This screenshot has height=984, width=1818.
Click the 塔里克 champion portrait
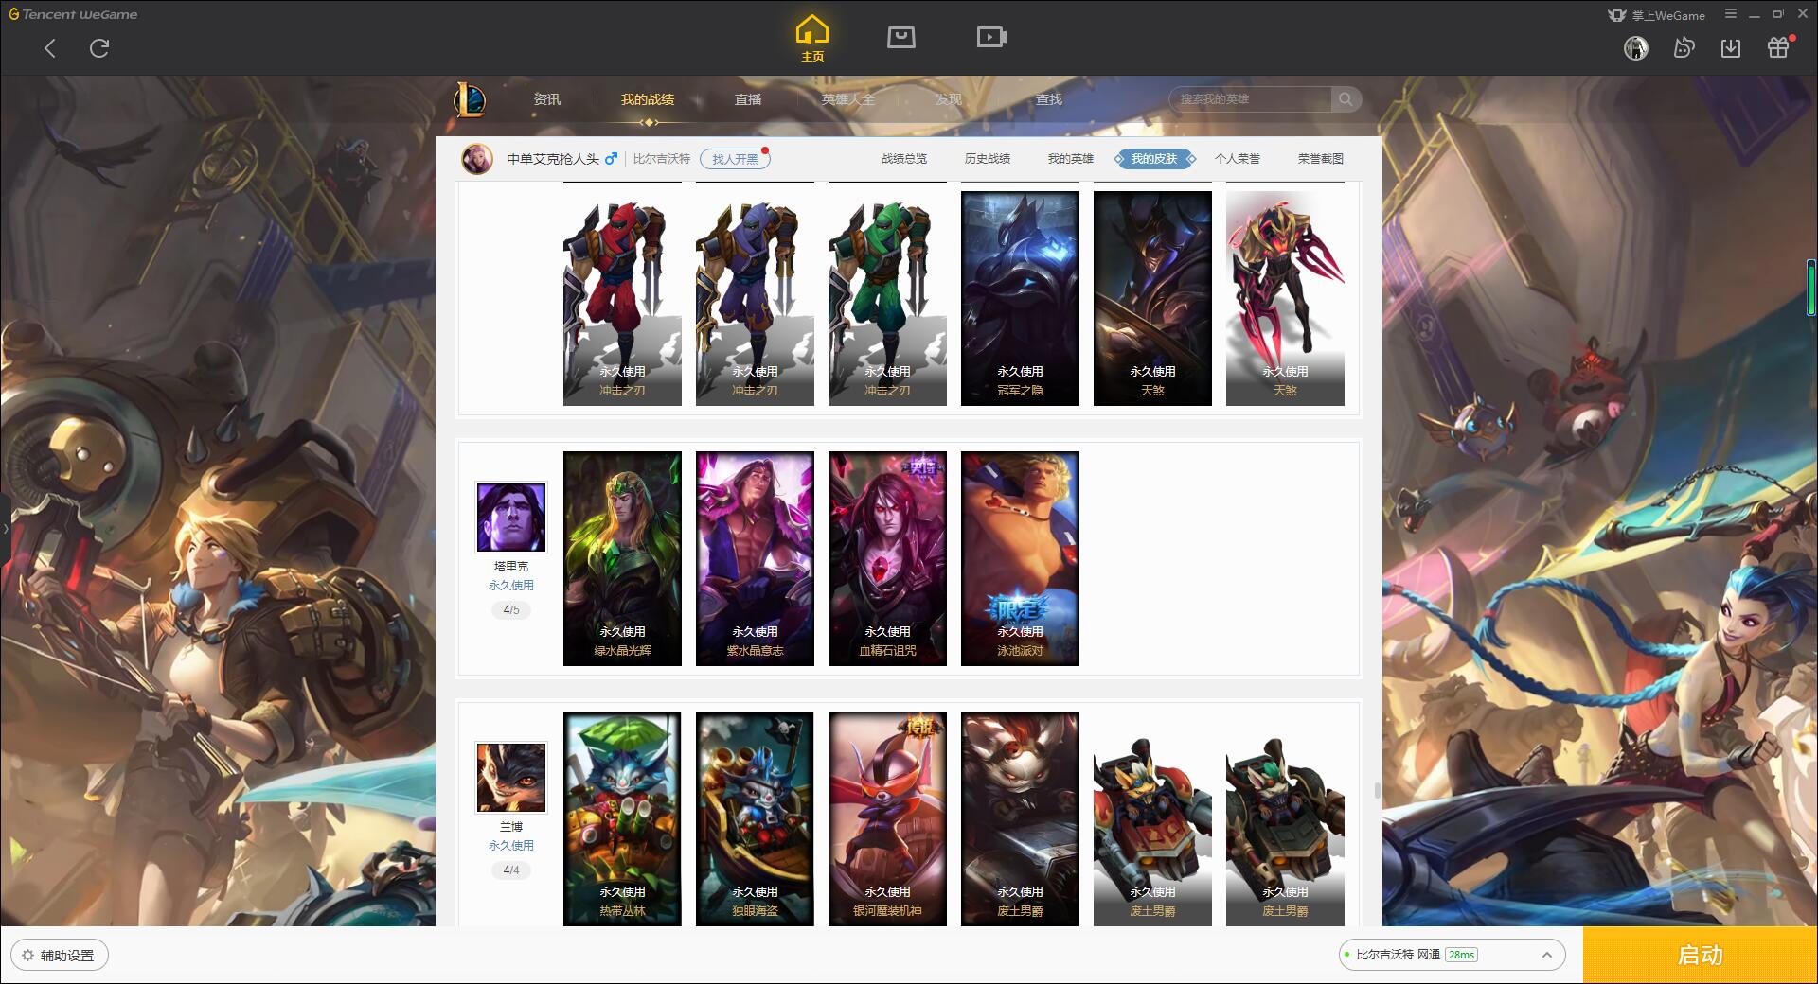pos(511,518)
